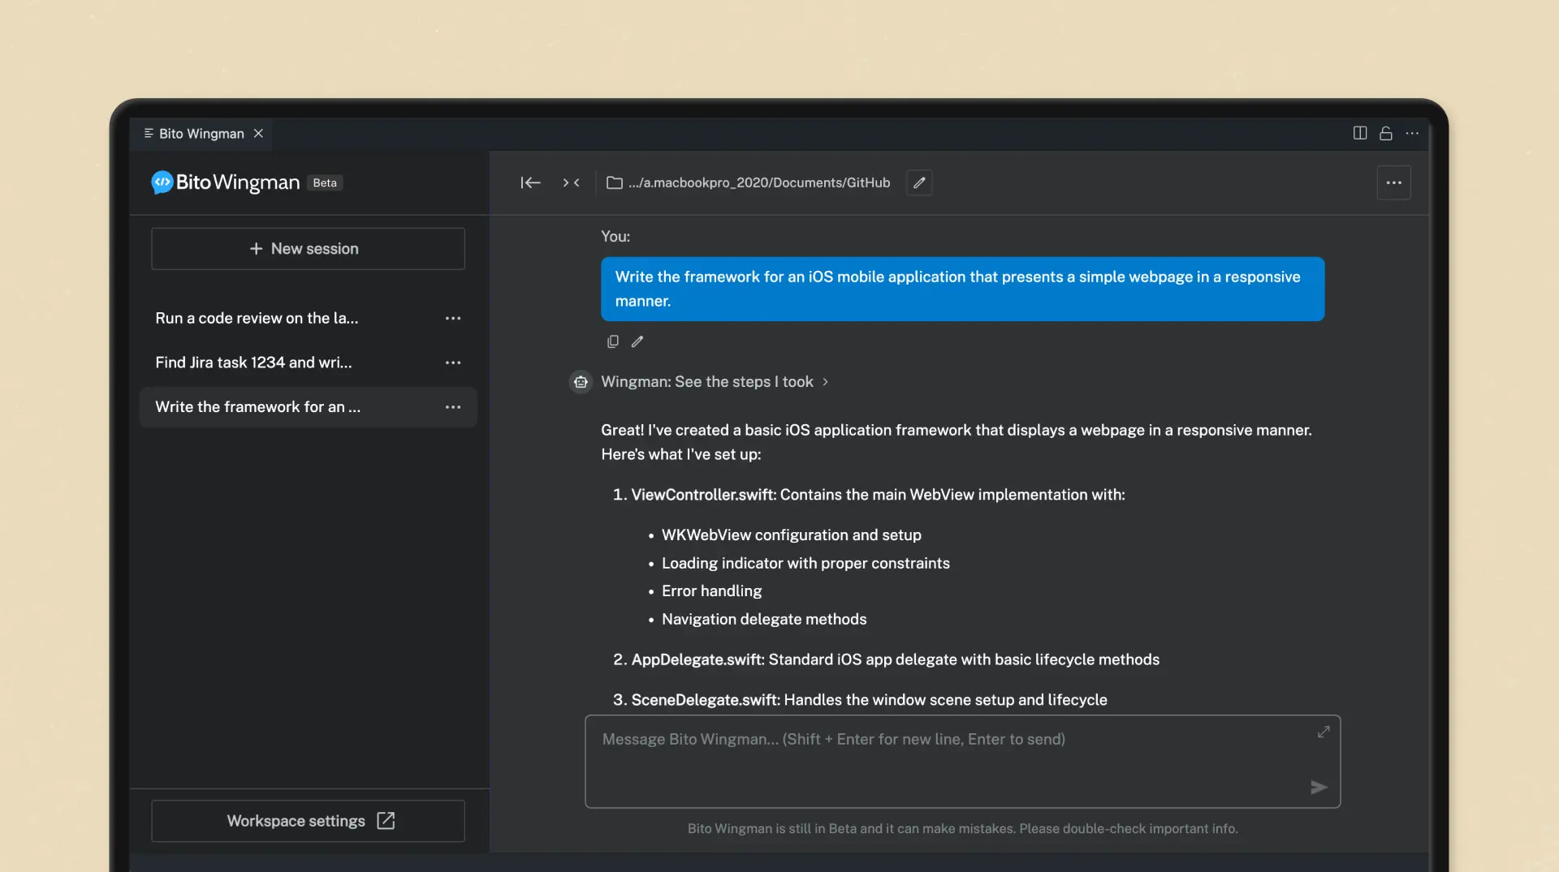The height and width of the screenshot is (872, 1559).
Task: Open the chat header more options menu
Action: tap(1394, 183)
